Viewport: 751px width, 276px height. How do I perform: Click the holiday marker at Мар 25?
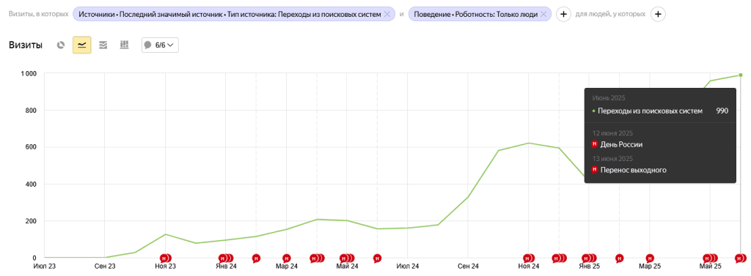pos(650,258)
